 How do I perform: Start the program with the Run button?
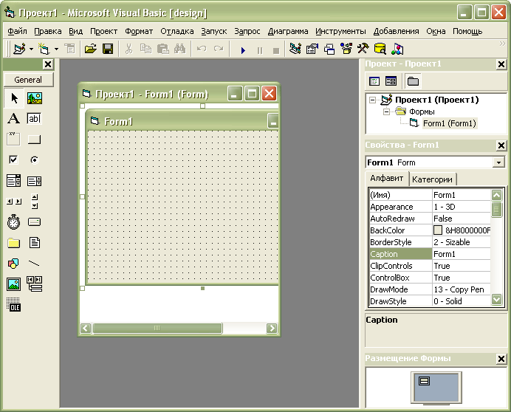tap(243, 50)
